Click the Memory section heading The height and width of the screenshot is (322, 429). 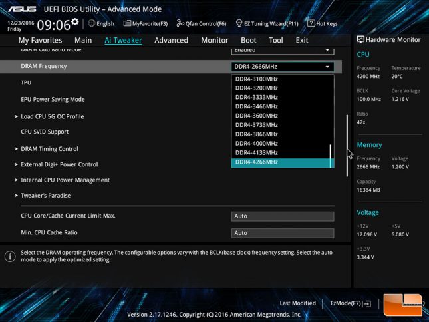[369, 145]
